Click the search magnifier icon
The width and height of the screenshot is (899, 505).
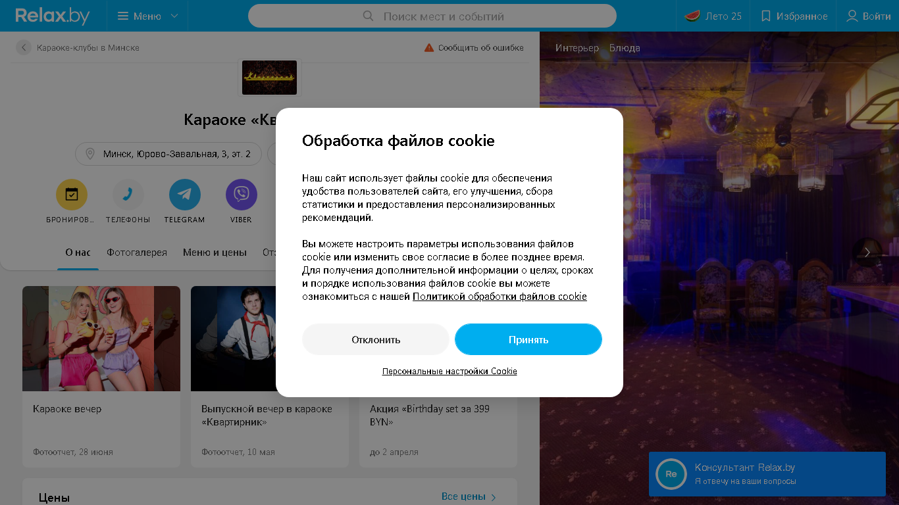[x=369, y=16]
